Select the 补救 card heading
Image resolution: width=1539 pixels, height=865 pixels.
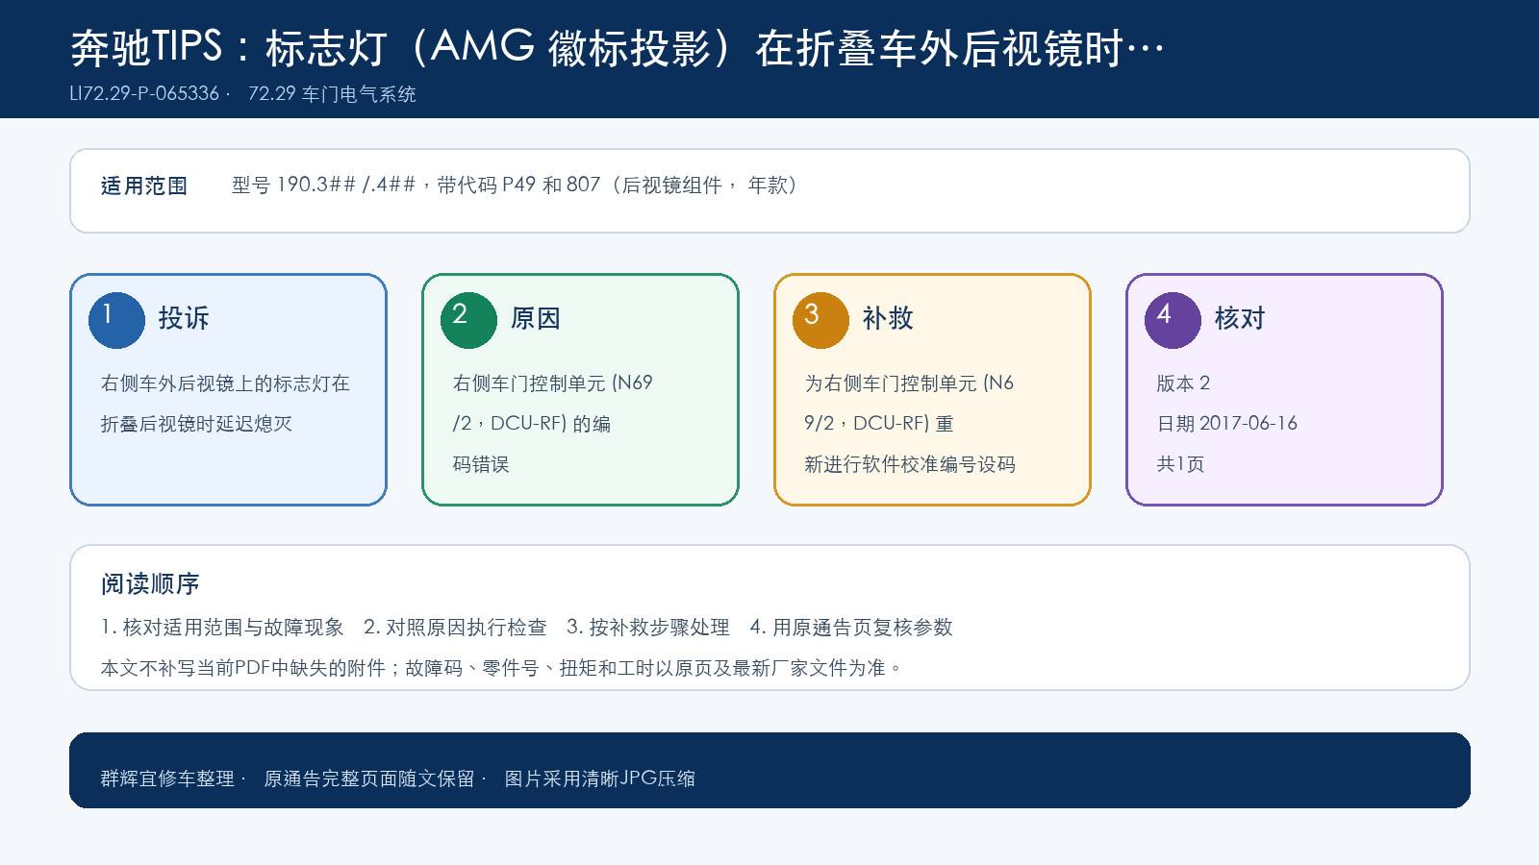[x=888, y=318]
